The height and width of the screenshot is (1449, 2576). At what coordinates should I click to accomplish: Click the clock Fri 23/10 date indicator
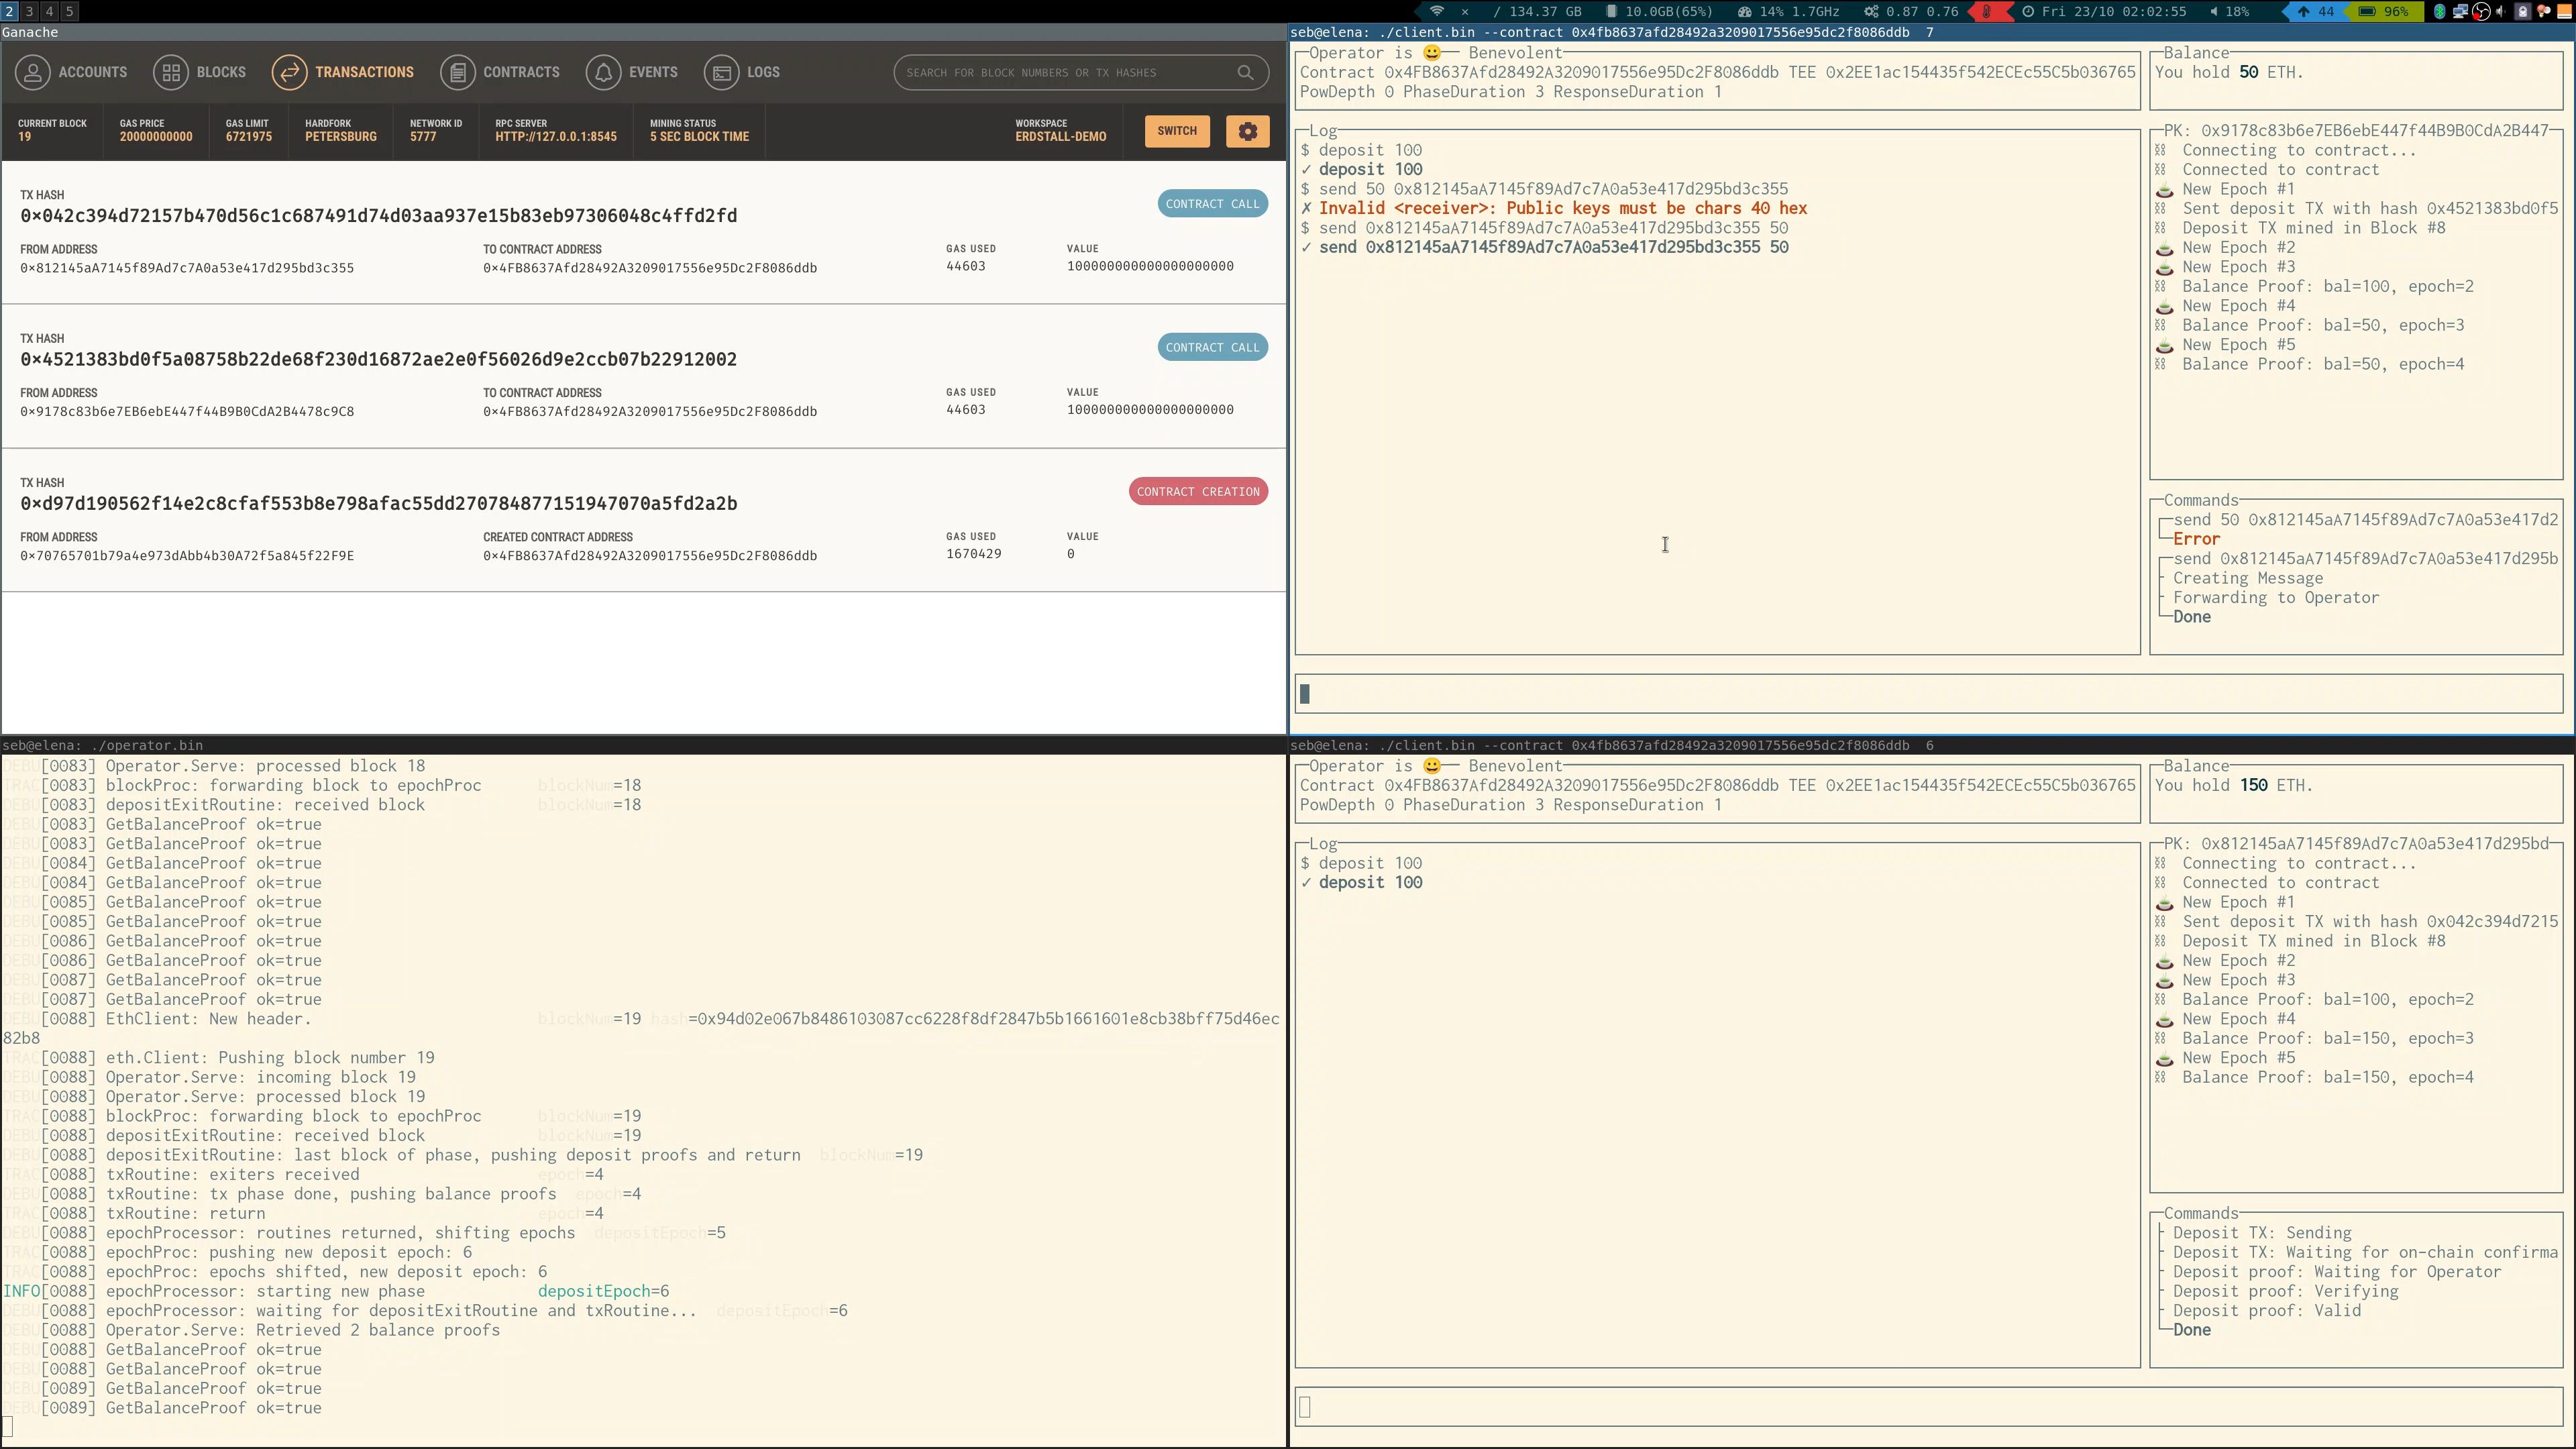click(2104, 11)
